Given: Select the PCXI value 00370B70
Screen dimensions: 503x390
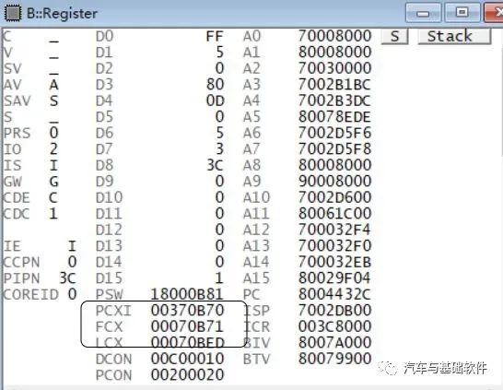Looking at the screenshot, I should [x=187, y=310].
